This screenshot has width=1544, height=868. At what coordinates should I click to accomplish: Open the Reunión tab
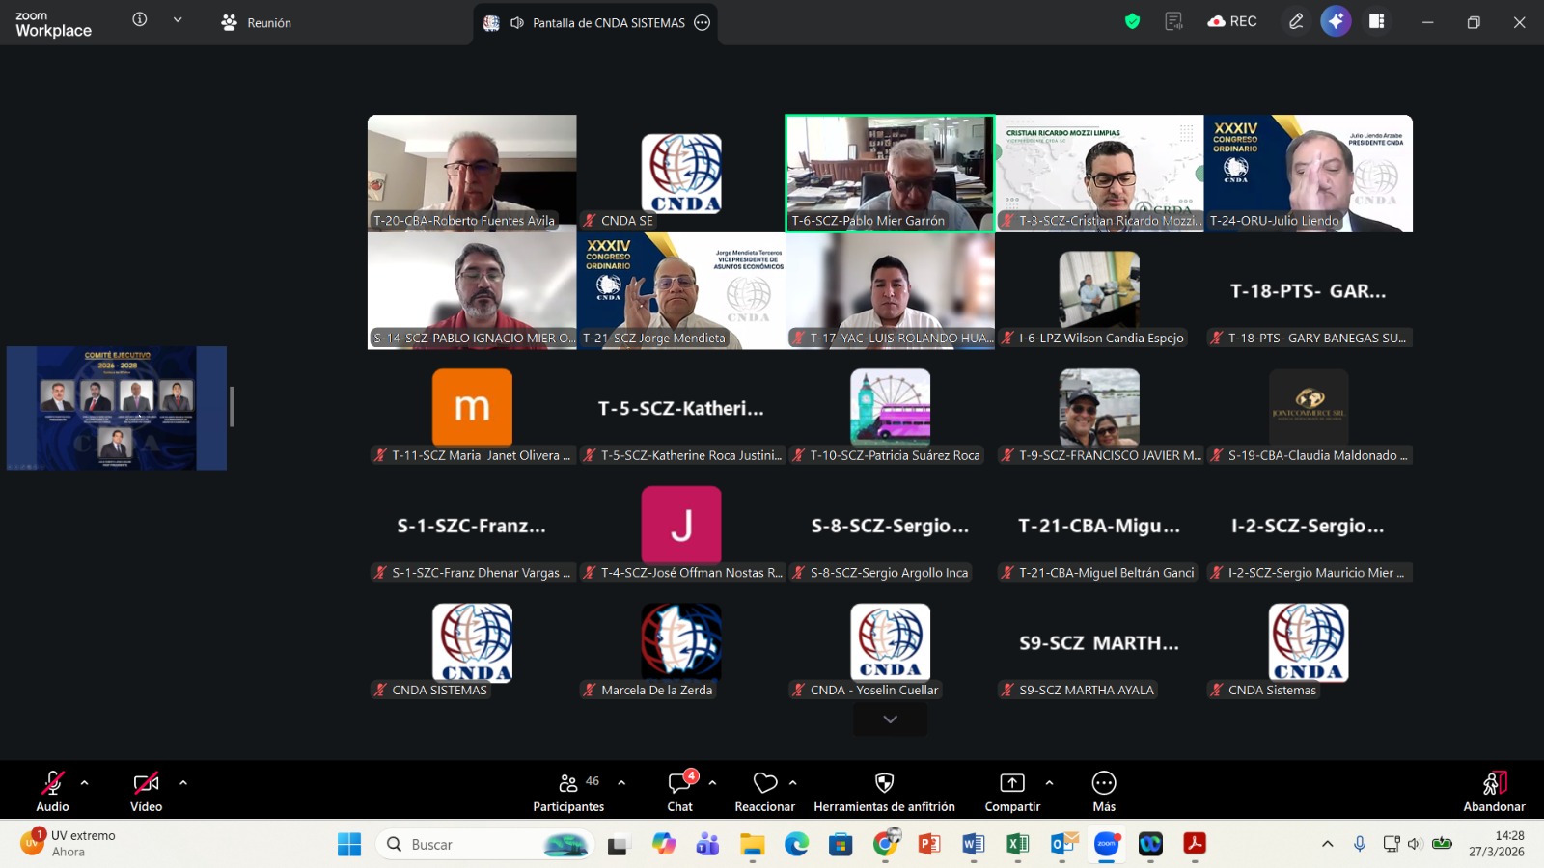click(x=257, y=22)
